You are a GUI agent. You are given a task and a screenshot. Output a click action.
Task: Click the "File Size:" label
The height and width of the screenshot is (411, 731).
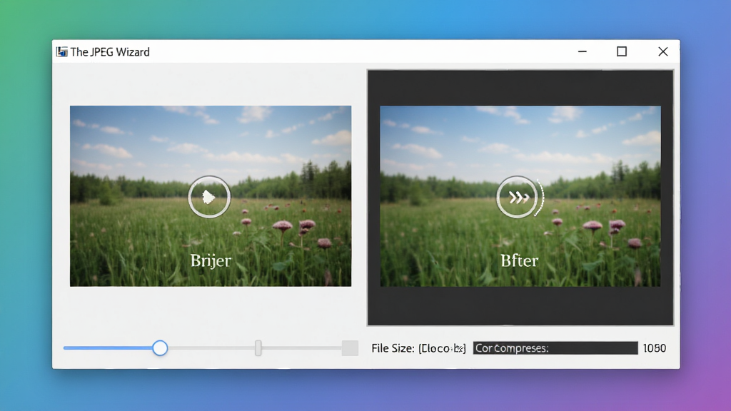click(x=393, y=348)
